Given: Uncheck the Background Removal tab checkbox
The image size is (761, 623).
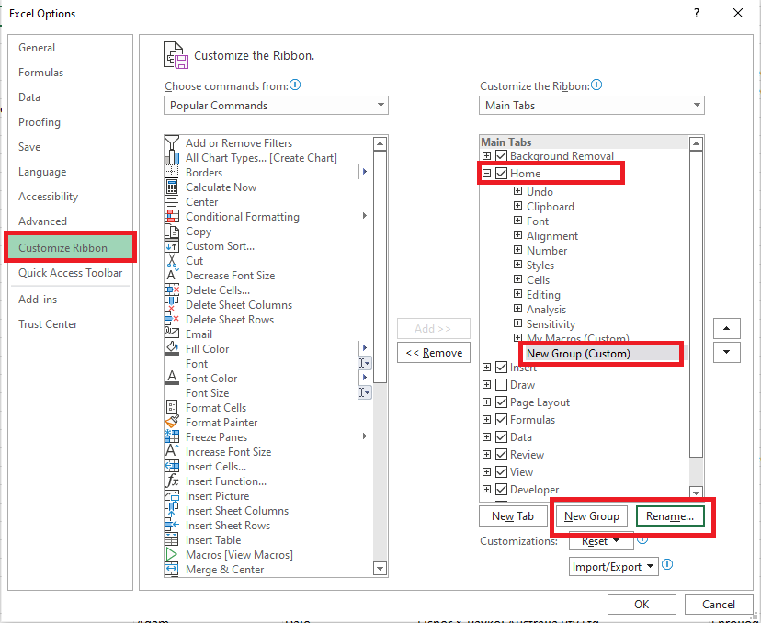Looking at the screenshot, I should (501, 156).
